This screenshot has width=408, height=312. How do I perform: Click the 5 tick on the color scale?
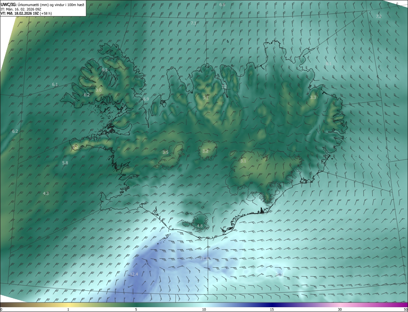[136, 309]
